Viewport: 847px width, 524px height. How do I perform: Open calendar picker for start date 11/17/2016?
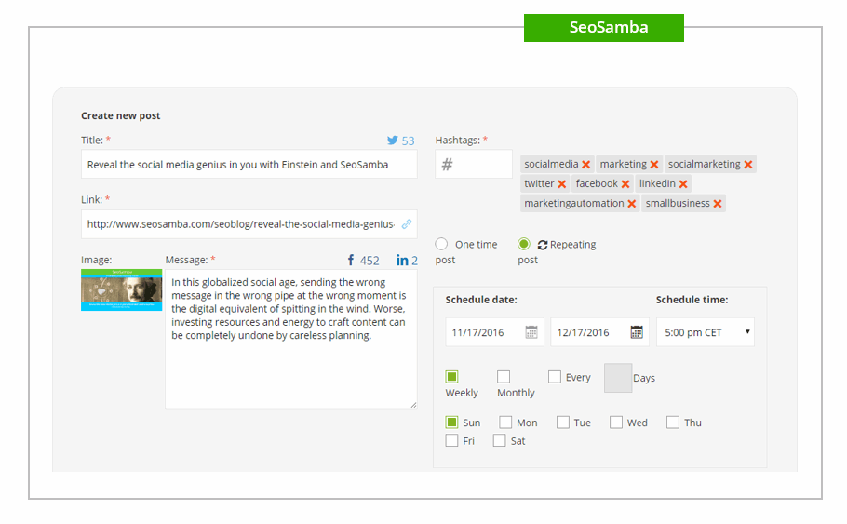pyautogui.click(x=531, y=332)
